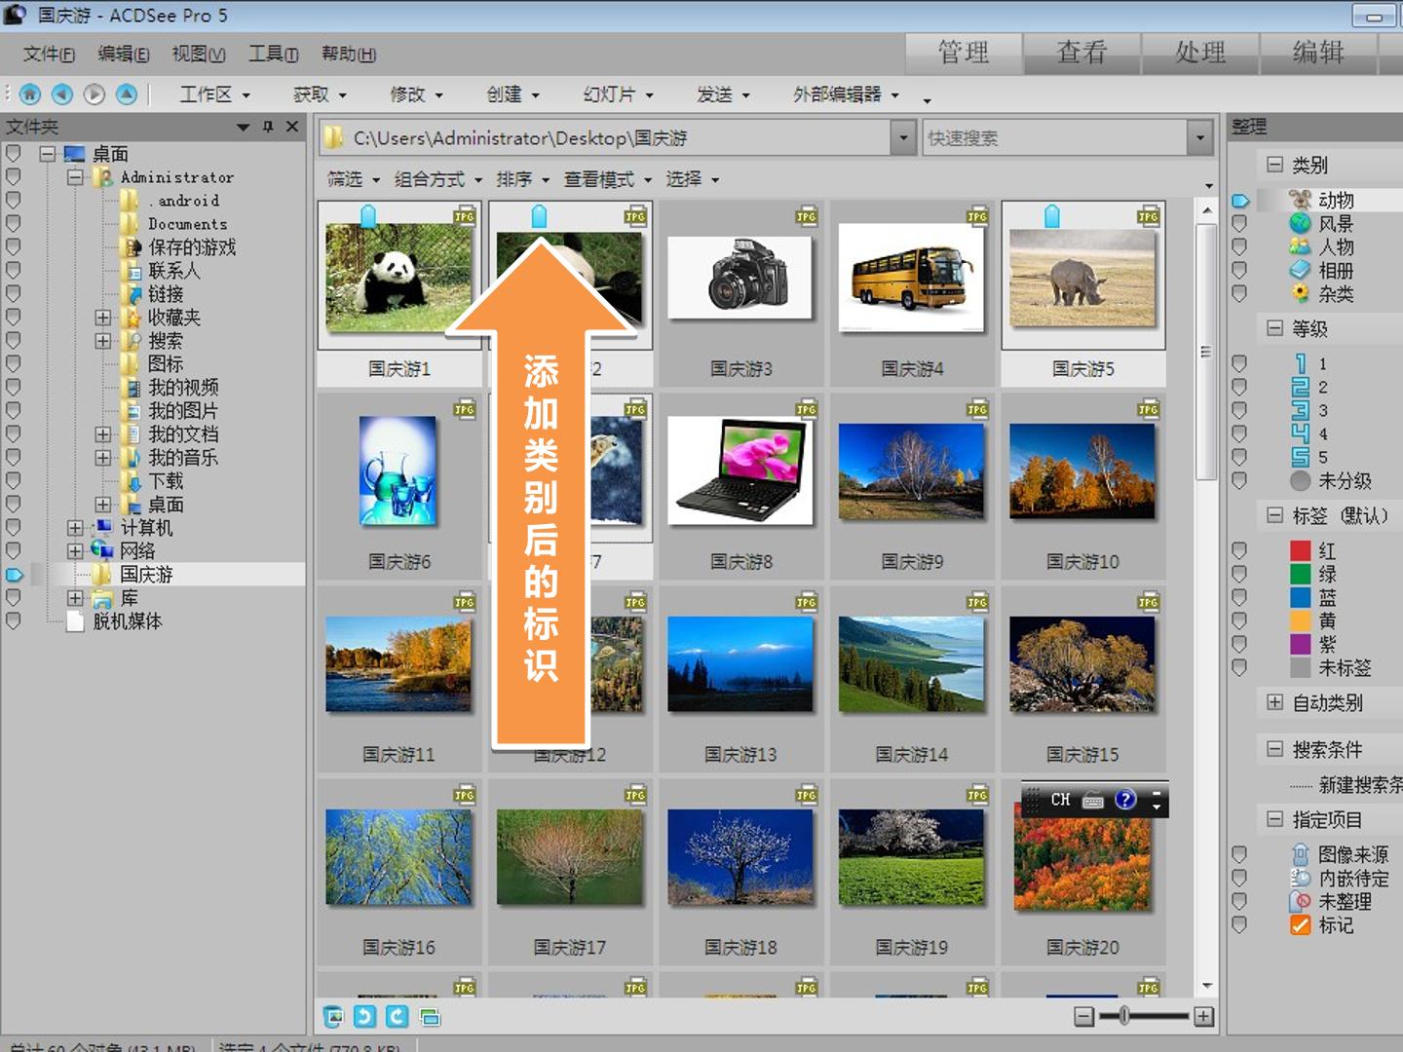Open the folder path history dropdown arrow
This screenshot has height=1052, width=1403.
click(x=903, y=137)
